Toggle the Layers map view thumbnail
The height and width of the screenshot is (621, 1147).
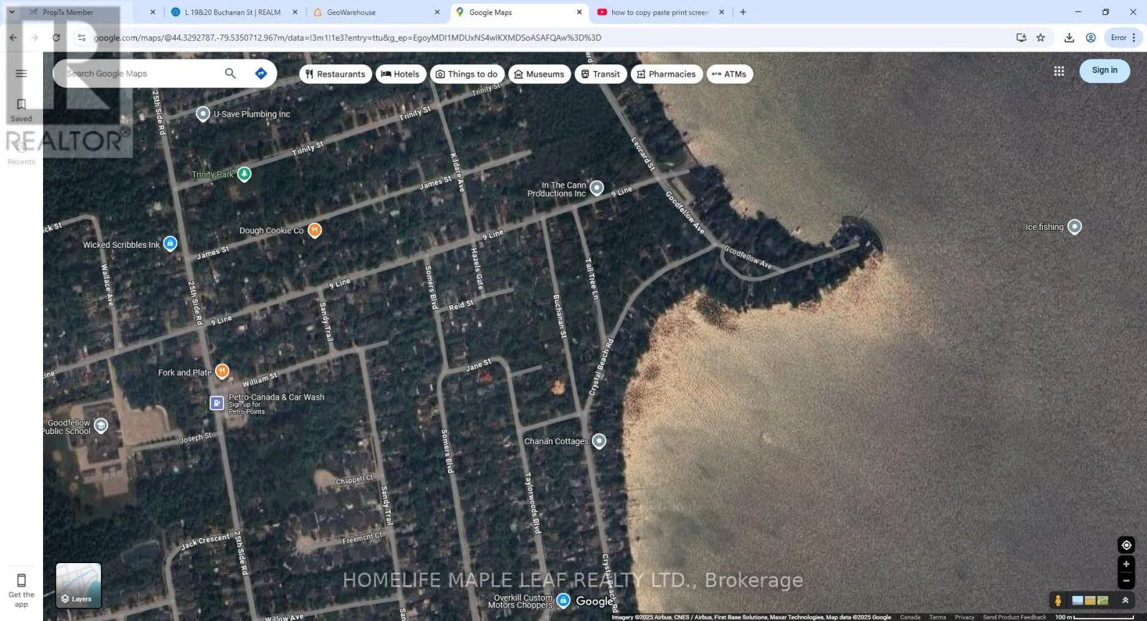pos(79,585)
